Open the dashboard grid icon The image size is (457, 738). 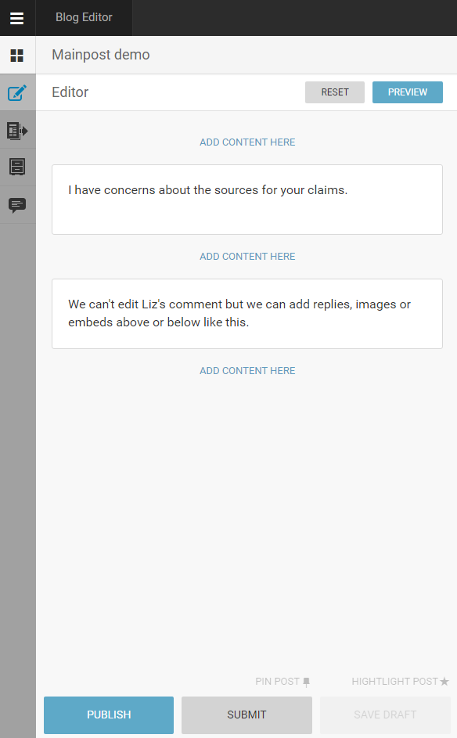pos(17,56)
